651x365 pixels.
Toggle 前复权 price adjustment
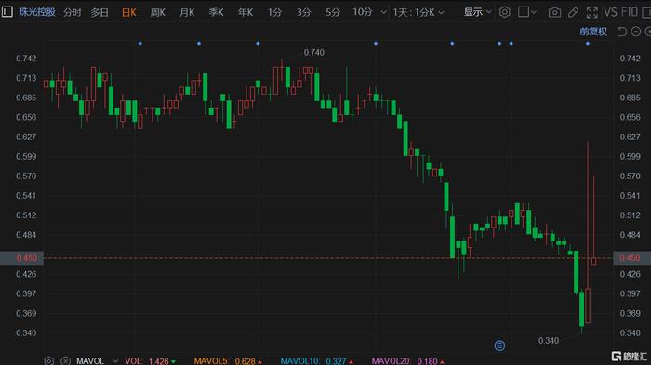click(x=593, y=32)
